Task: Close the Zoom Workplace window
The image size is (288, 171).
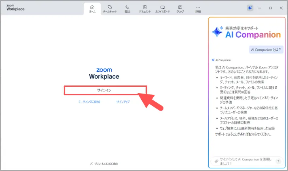Action: (x=281, y=8)
